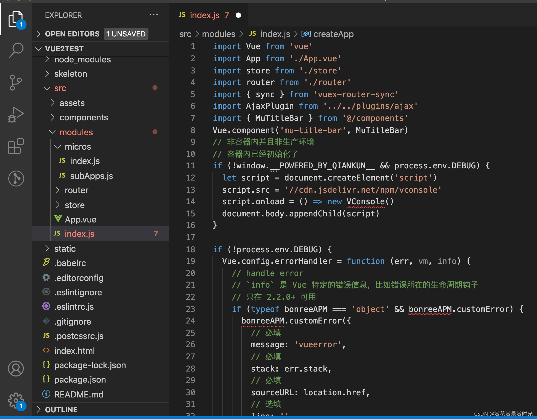This screenshot has width=537, height=419.
Task: Expand the node_modules folder
Action: point(82,60)
